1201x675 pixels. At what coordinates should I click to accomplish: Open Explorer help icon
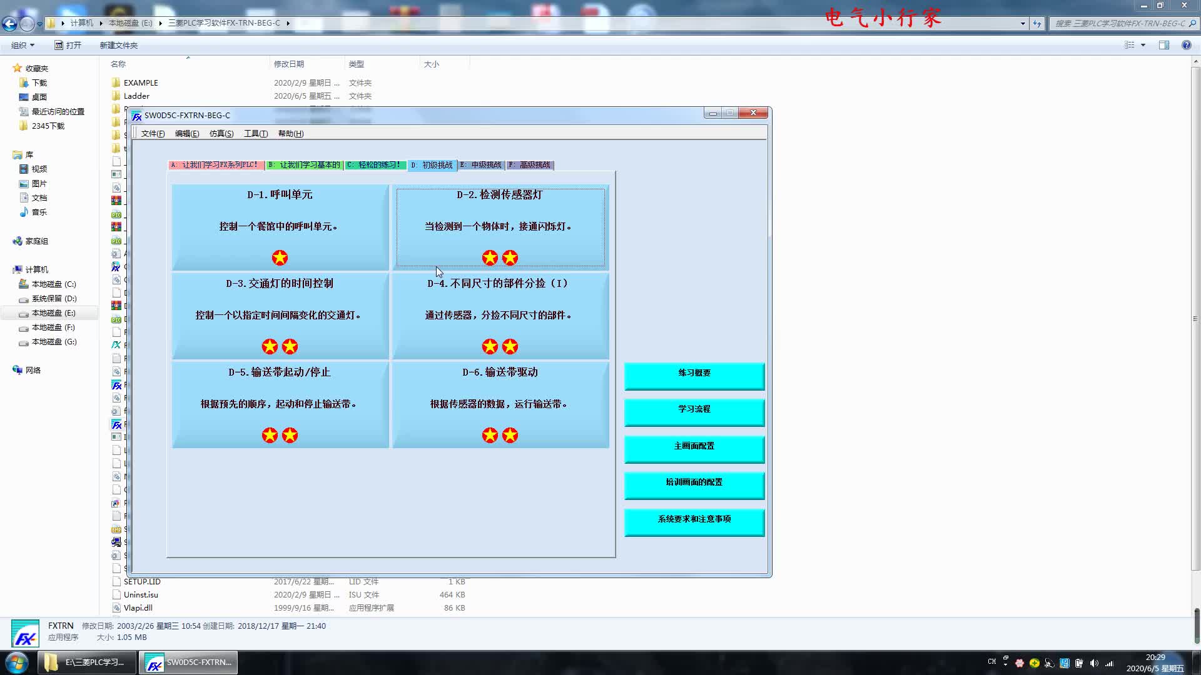tap(1186, 45)
